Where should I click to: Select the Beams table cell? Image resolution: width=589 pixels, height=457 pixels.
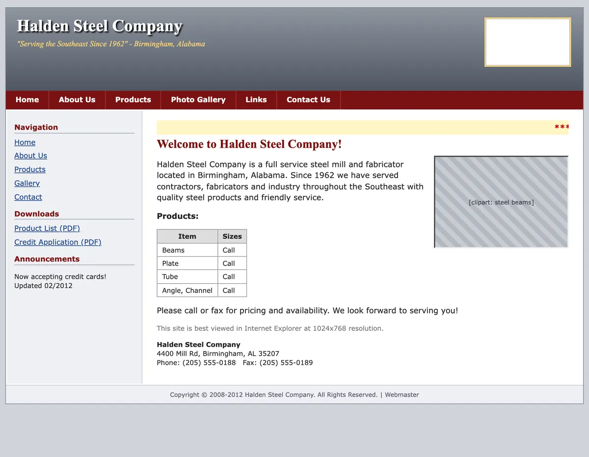[187, 250]
